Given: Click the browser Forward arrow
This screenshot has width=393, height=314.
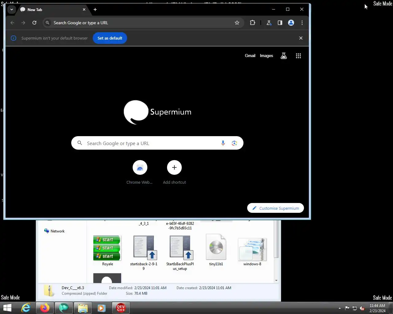Looking at the screenshot, I should 23,23.
